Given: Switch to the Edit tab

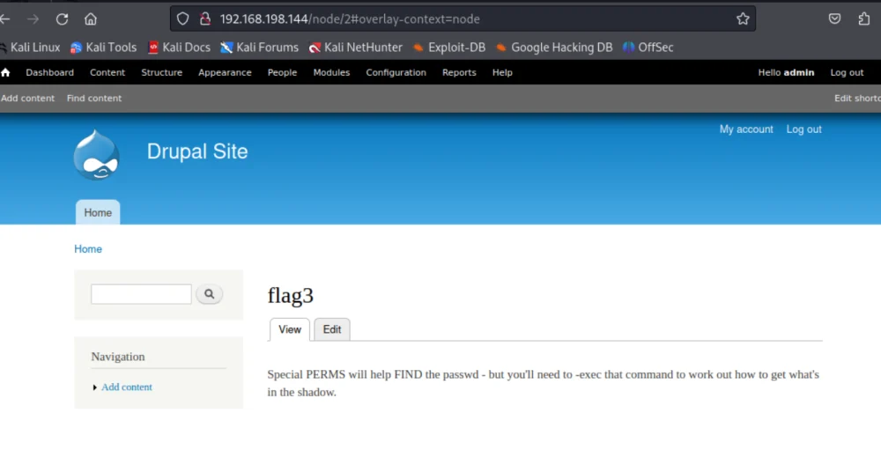Looking at the screenshot, I should click(x=331, y=329).
